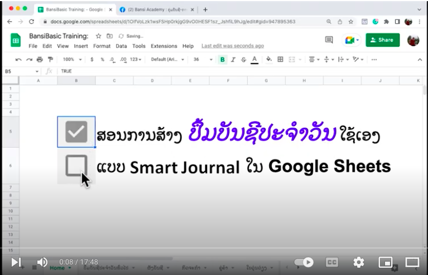Open the text color picker
This screenshot has width=428, height=275.
coord(254,60)
